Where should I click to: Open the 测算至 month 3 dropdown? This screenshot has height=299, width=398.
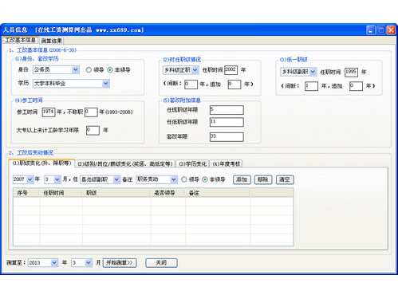[82, 263]
